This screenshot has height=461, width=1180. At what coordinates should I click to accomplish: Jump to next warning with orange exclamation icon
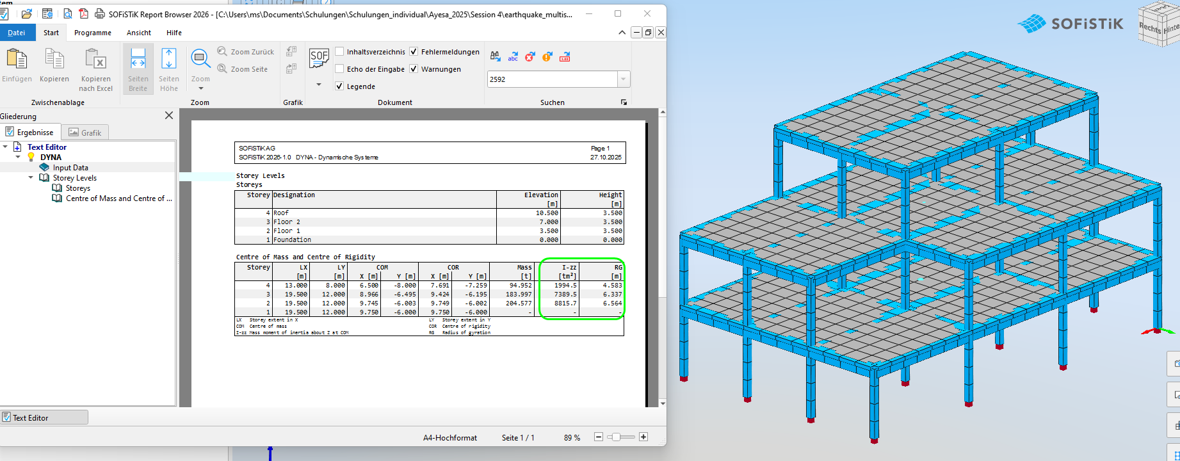(547, 57)
